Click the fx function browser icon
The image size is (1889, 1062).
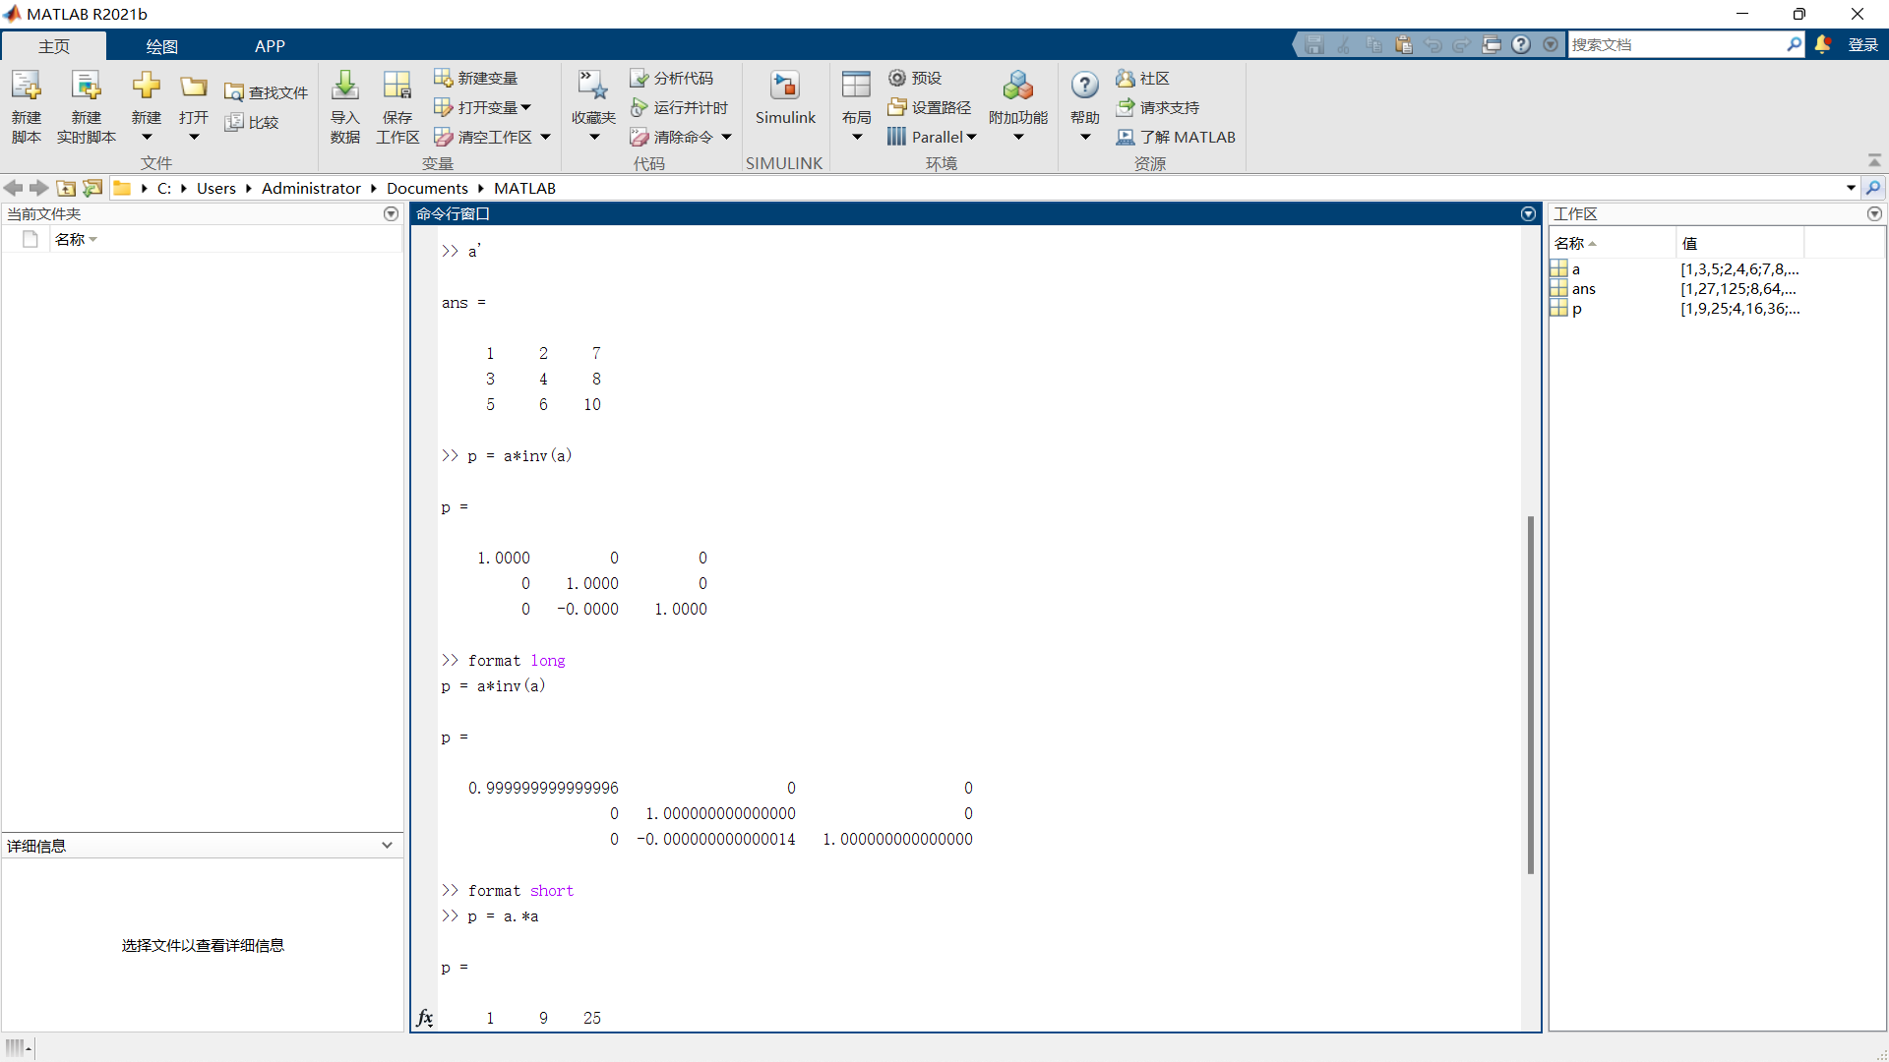coord(424,1018)
